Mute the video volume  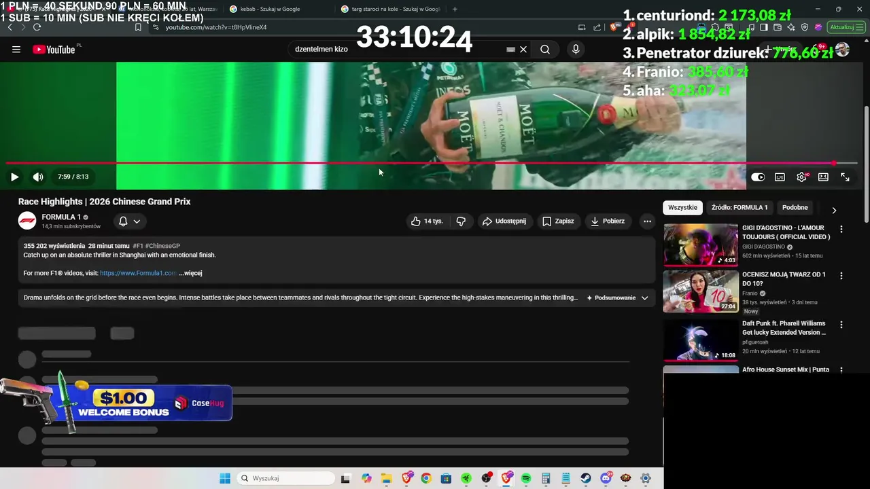coord(38,177)
